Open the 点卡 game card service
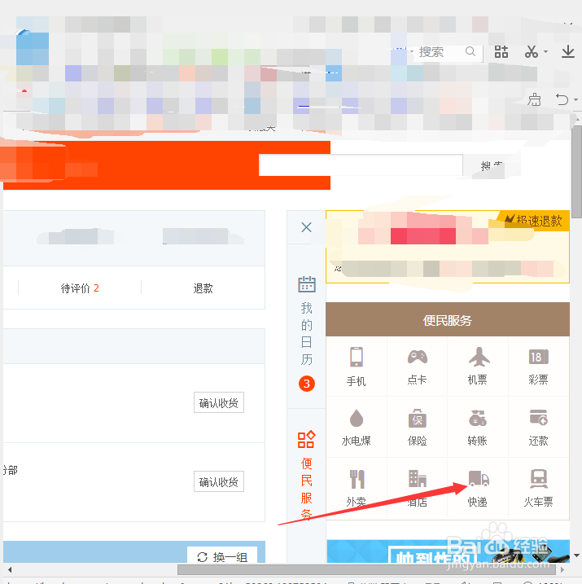Screen dimensions: 582x584 [x=417, y=367]
